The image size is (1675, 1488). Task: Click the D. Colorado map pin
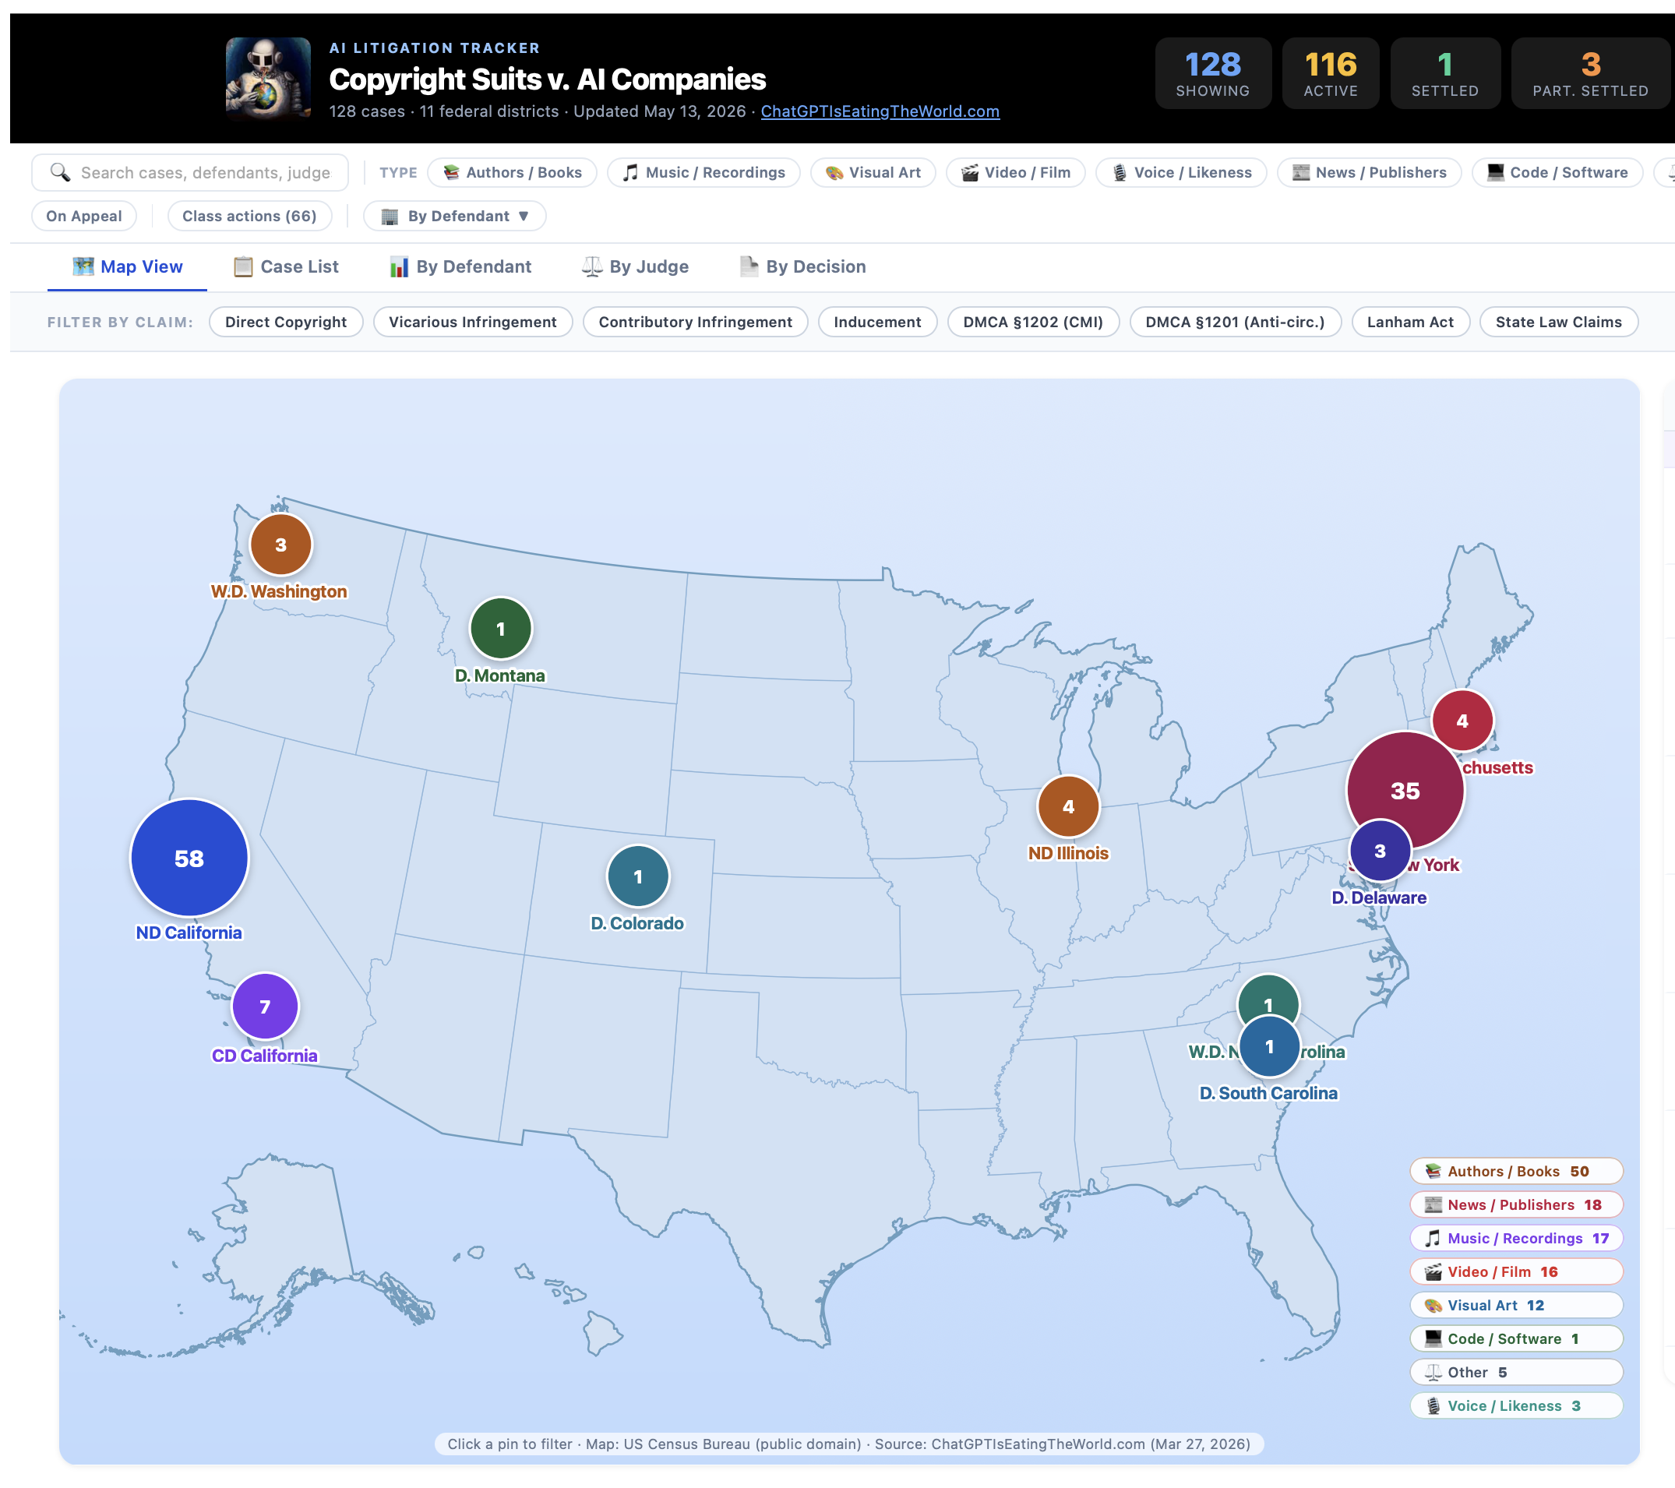tap(638, 876)
